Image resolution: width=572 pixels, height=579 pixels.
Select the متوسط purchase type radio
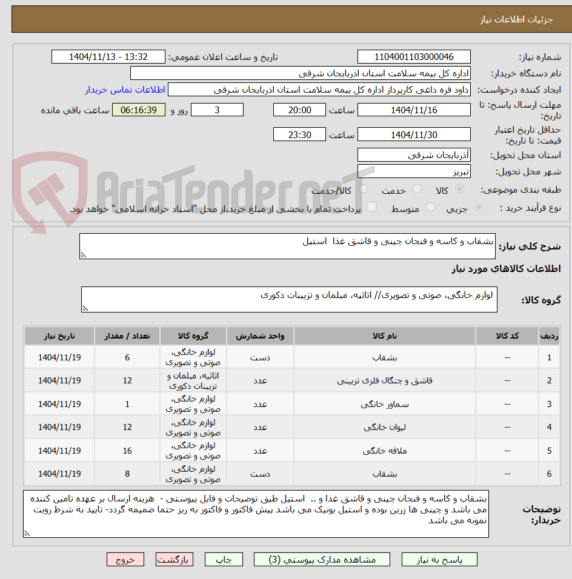[x=430, y=207]
